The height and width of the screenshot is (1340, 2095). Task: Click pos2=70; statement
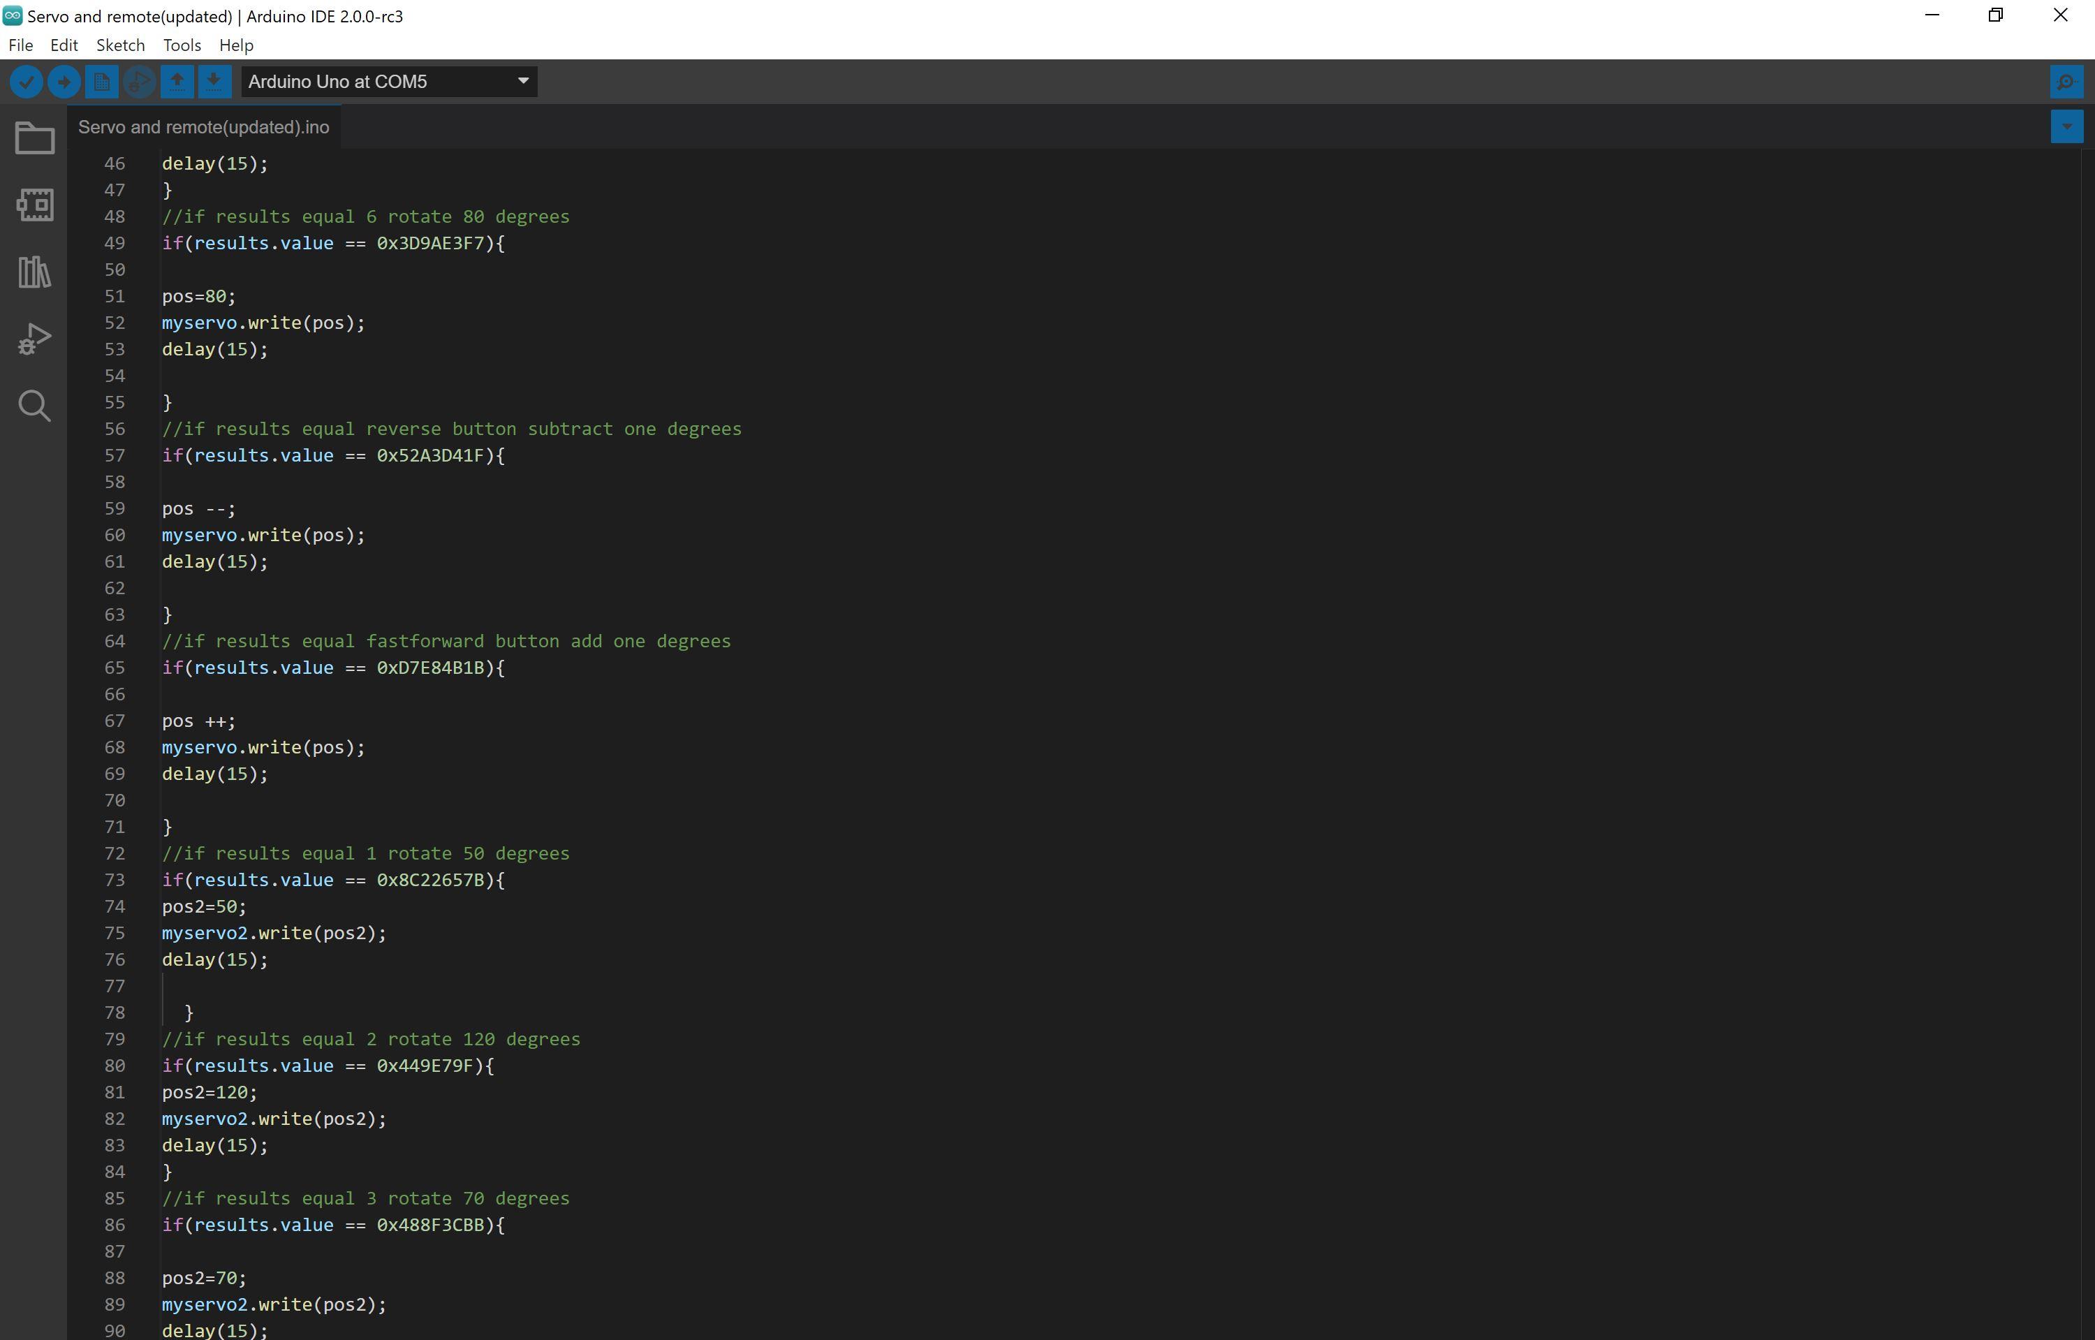pyautogui.click(x=205, y=1279)
